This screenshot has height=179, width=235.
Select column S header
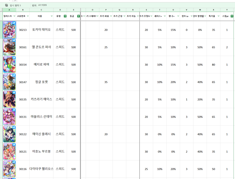(146, 10)
